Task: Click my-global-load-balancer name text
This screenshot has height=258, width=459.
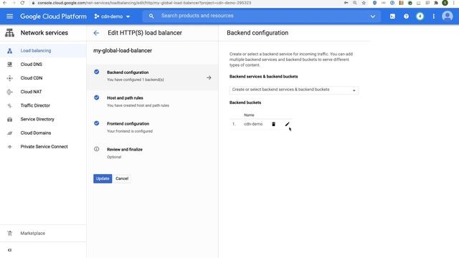Action: (123, 51)
